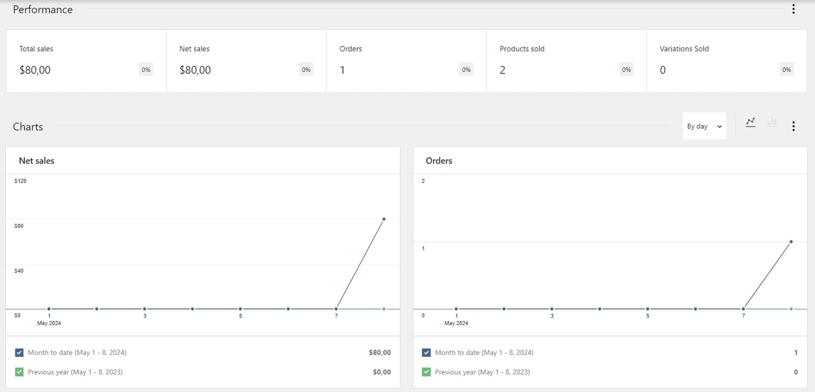Disable Month to date in Orders legend
Image resolution: width=815 pixels, height=392 pixels.
click(x=426, y=352)
